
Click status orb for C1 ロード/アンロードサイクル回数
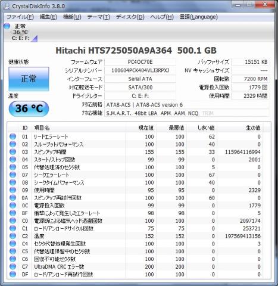point(13,228)
